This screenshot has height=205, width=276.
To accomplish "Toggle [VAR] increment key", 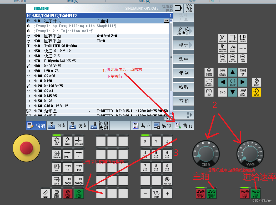I will coord(68,154).
